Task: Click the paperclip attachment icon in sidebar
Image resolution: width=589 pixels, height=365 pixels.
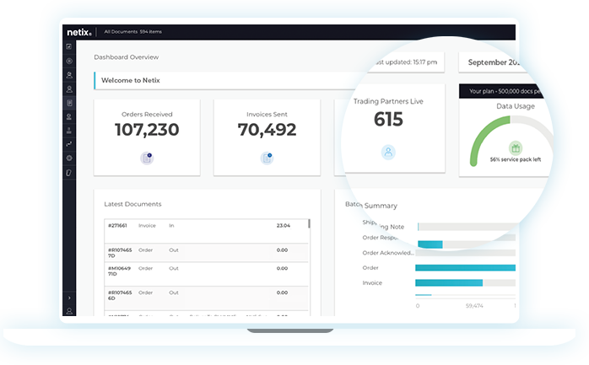Action: click(x=69, y=173)
